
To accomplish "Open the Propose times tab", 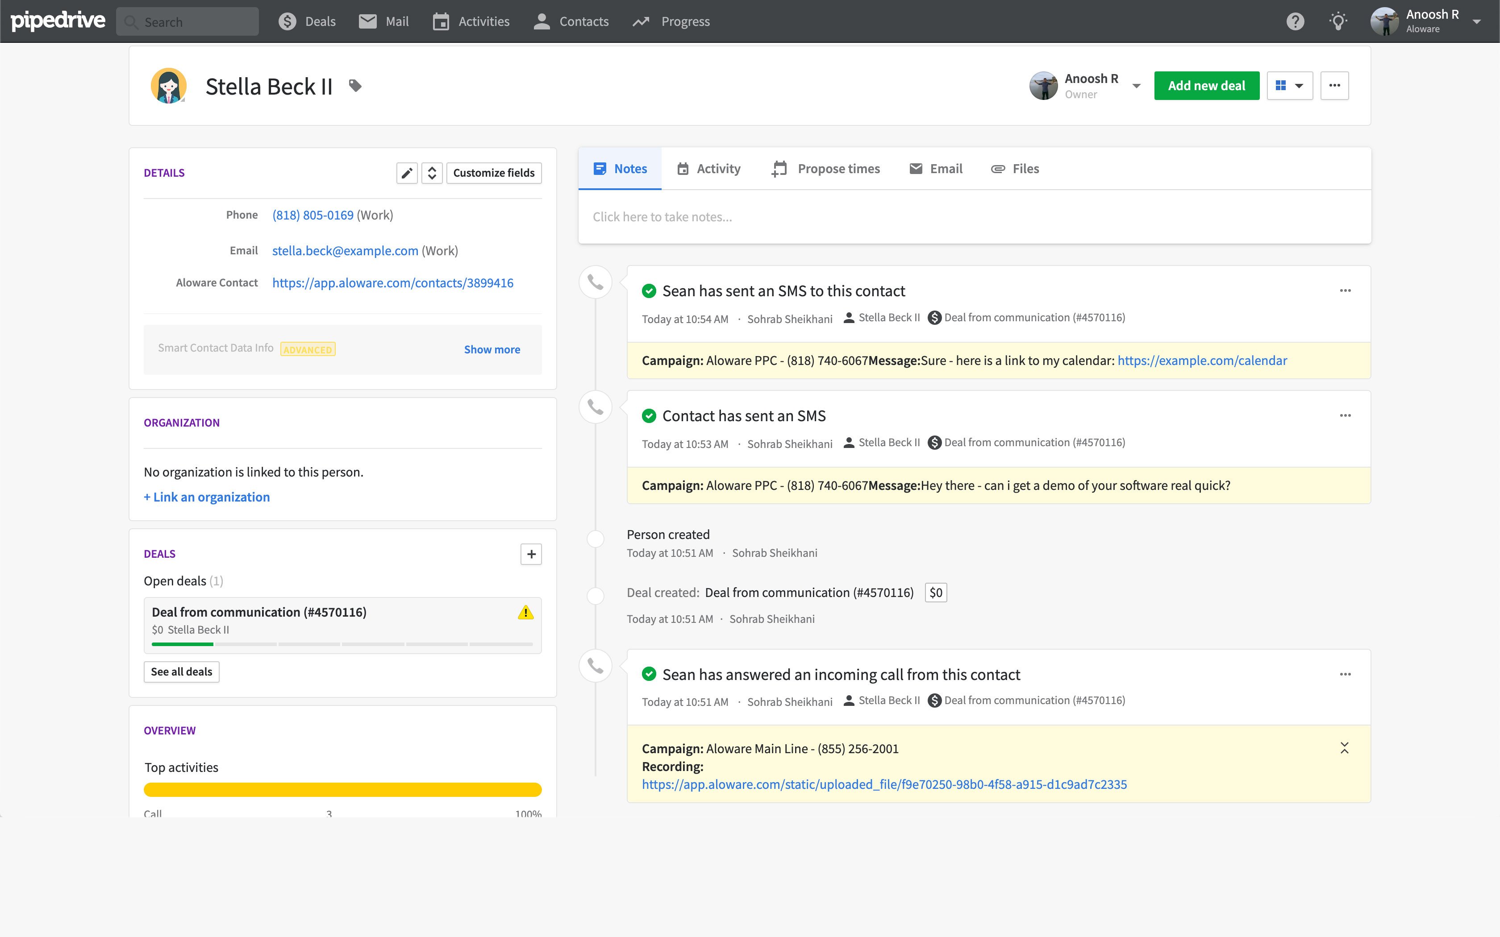I will tap(825, 169).
